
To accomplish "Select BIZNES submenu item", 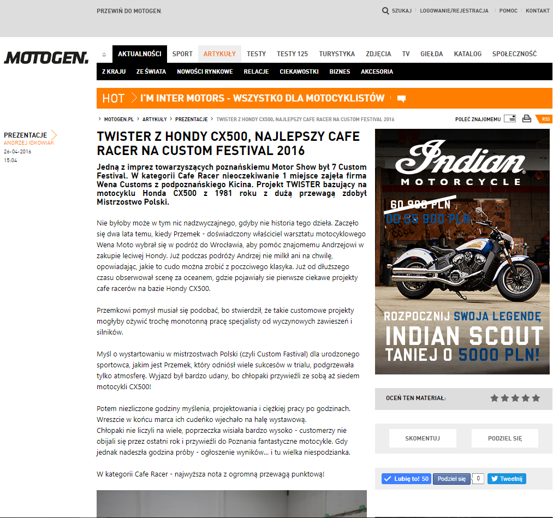I will pos(340,72).
